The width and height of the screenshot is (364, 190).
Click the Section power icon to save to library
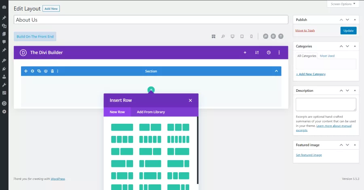(46, 71)
